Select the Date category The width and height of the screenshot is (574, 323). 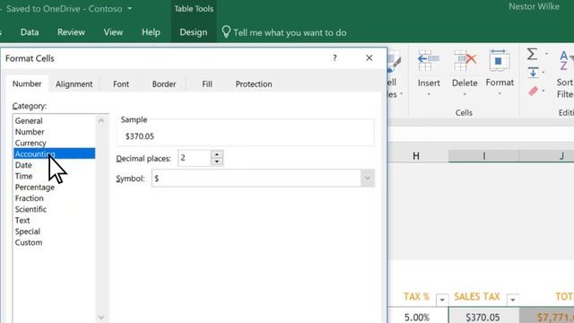pyautogui.click(x=54, y=165)
